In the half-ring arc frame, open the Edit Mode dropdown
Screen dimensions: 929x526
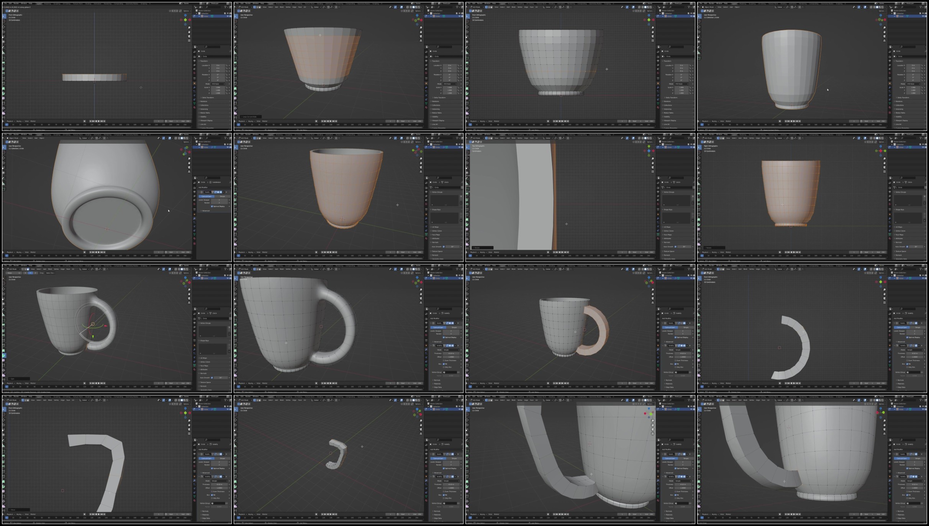709,269
